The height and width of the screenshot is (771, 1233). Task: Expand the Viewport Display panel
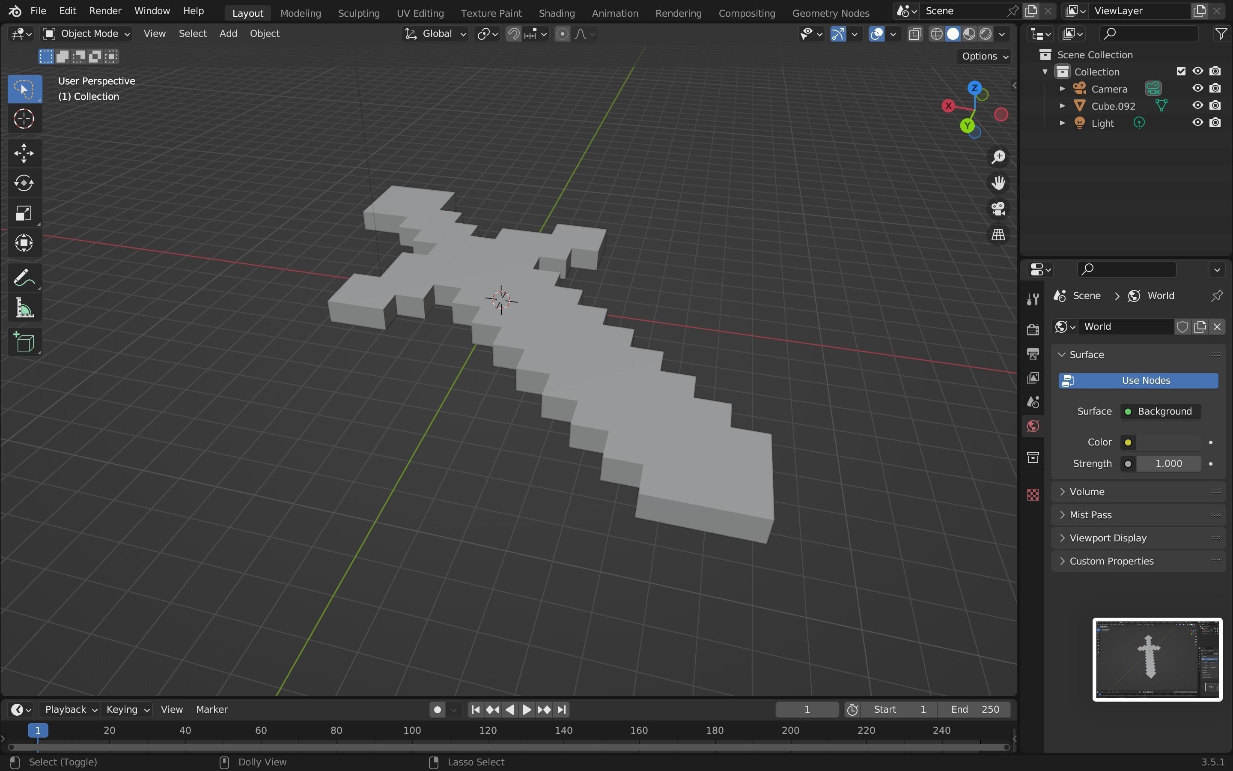click(x=1138, y=538)
